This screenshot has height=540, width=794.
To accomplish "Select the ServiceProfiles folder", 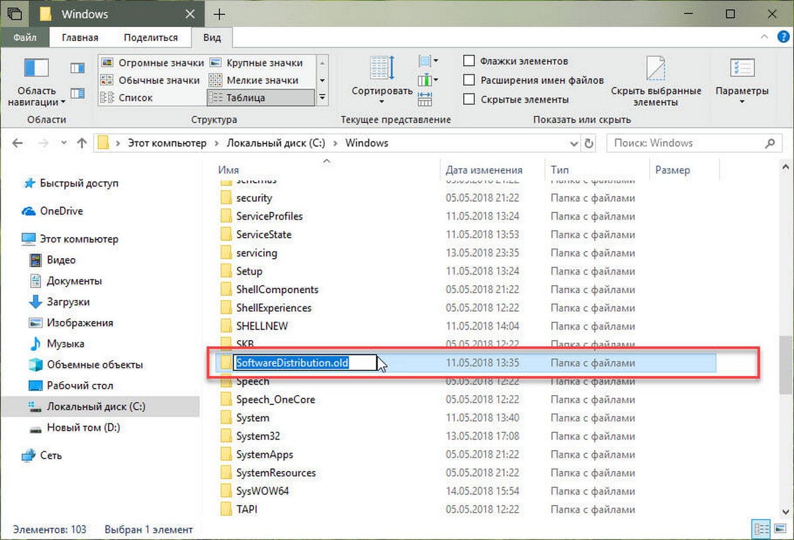I will click(269, 216).
